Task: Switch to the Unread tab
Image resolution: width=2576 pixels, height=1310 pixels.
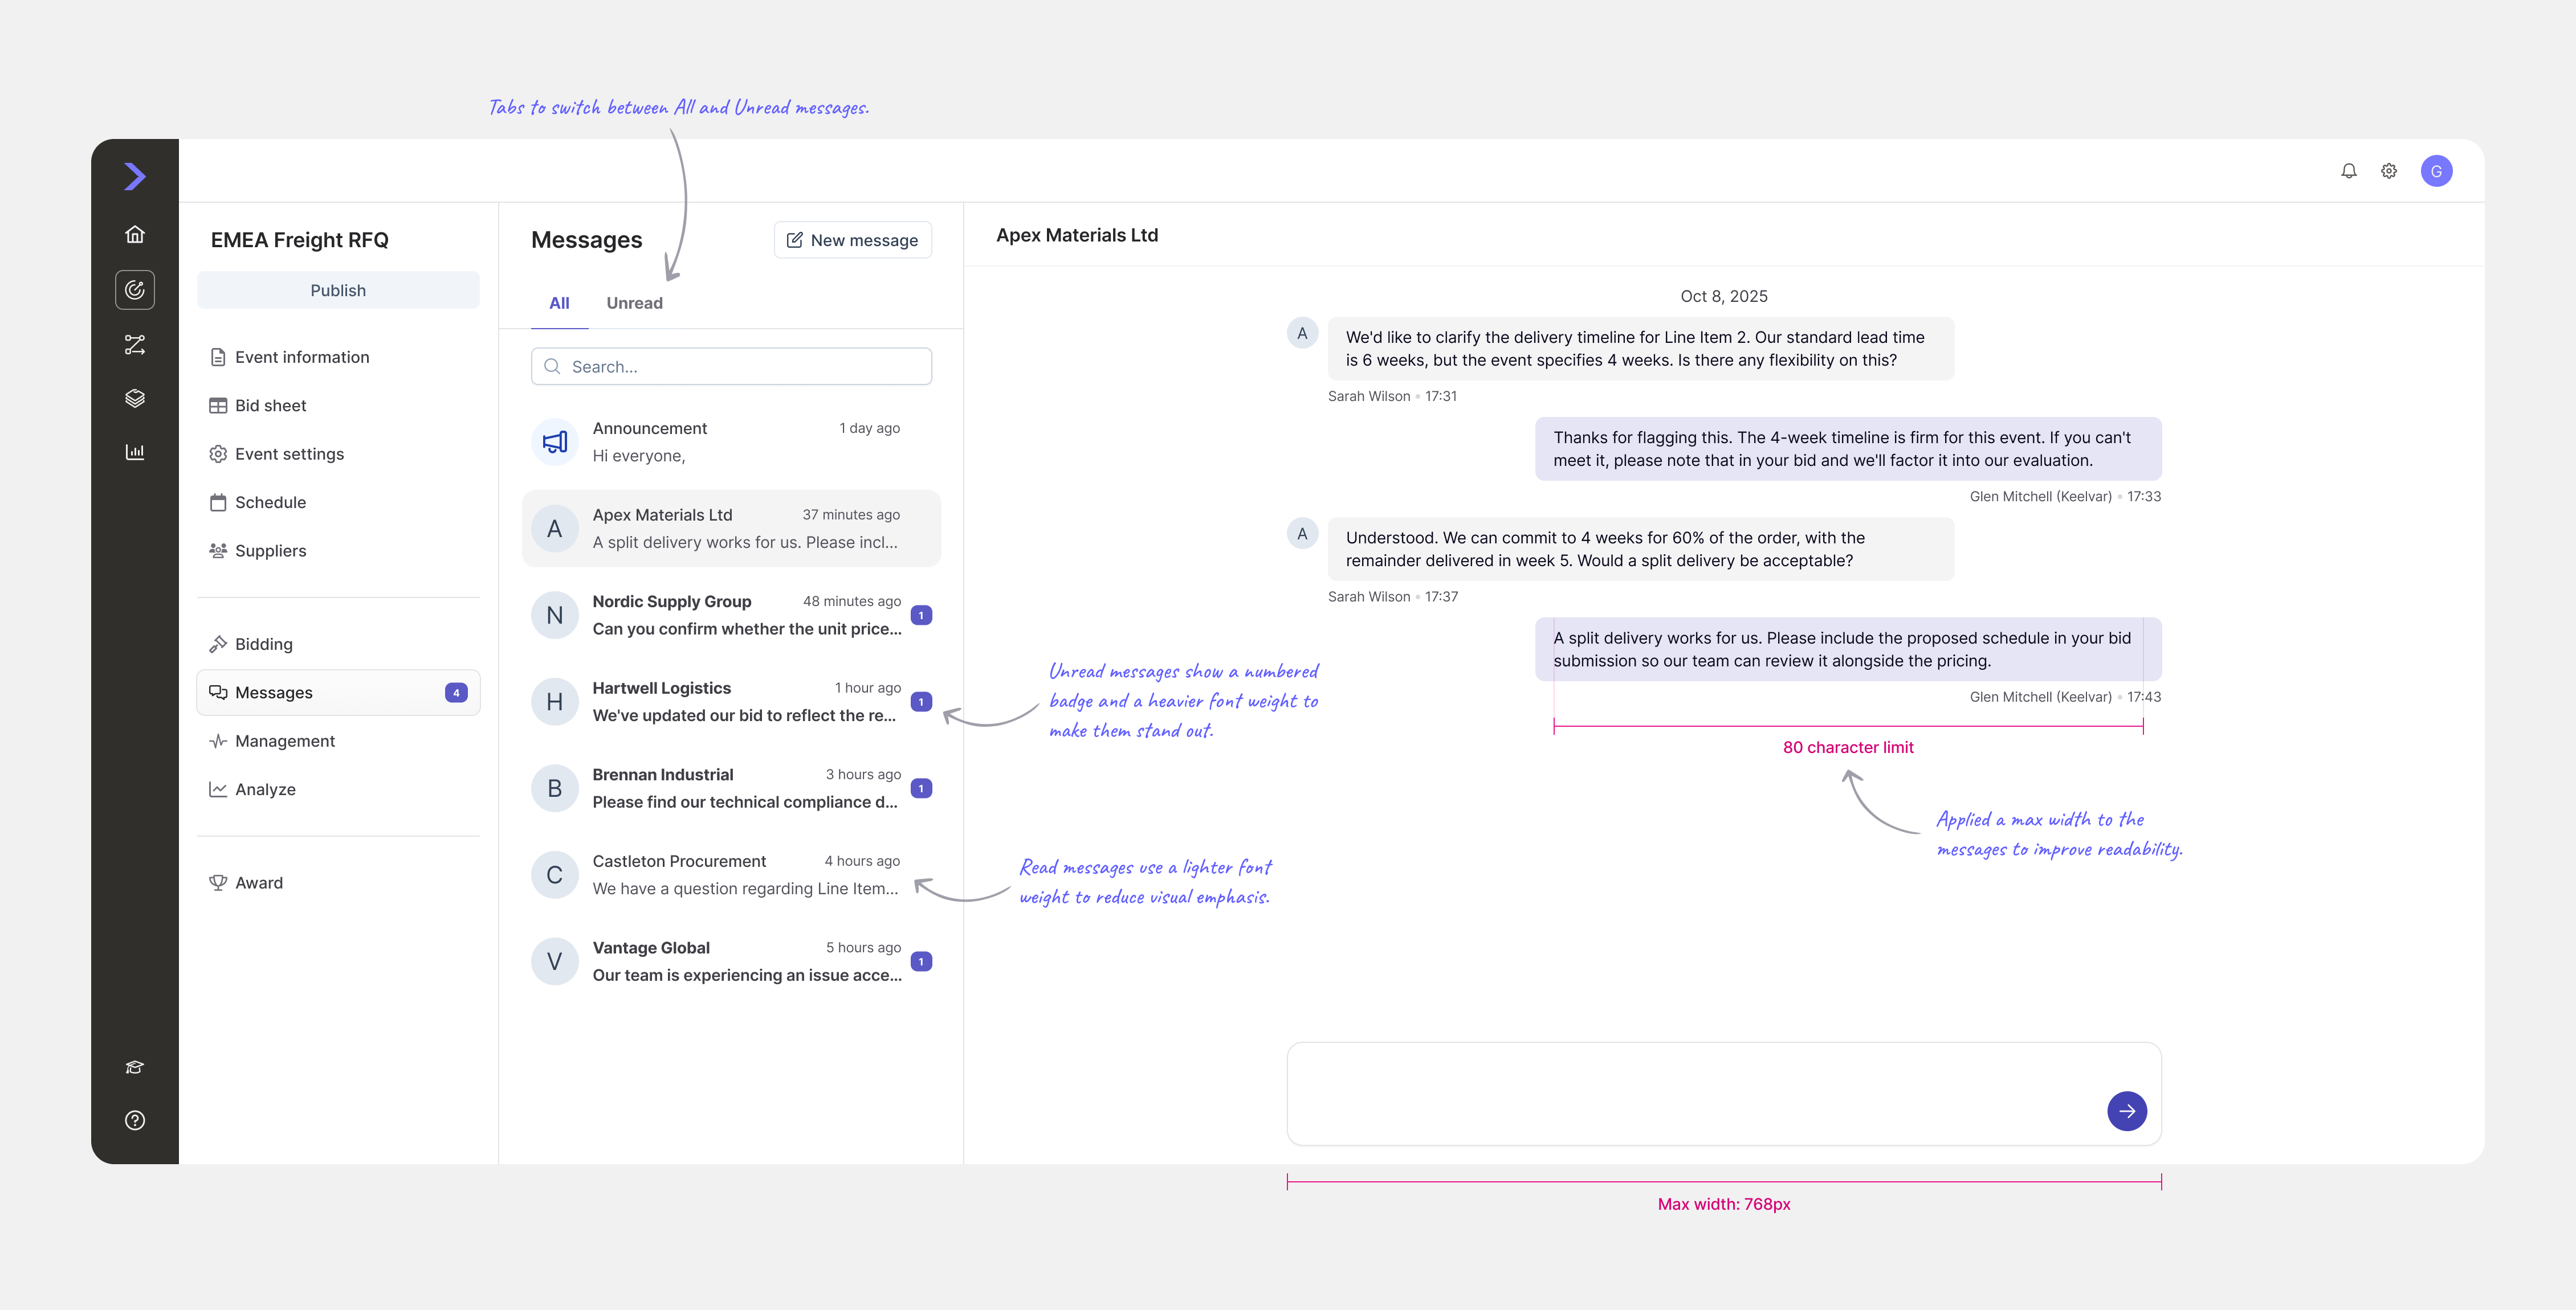Action: pos(634,303)
